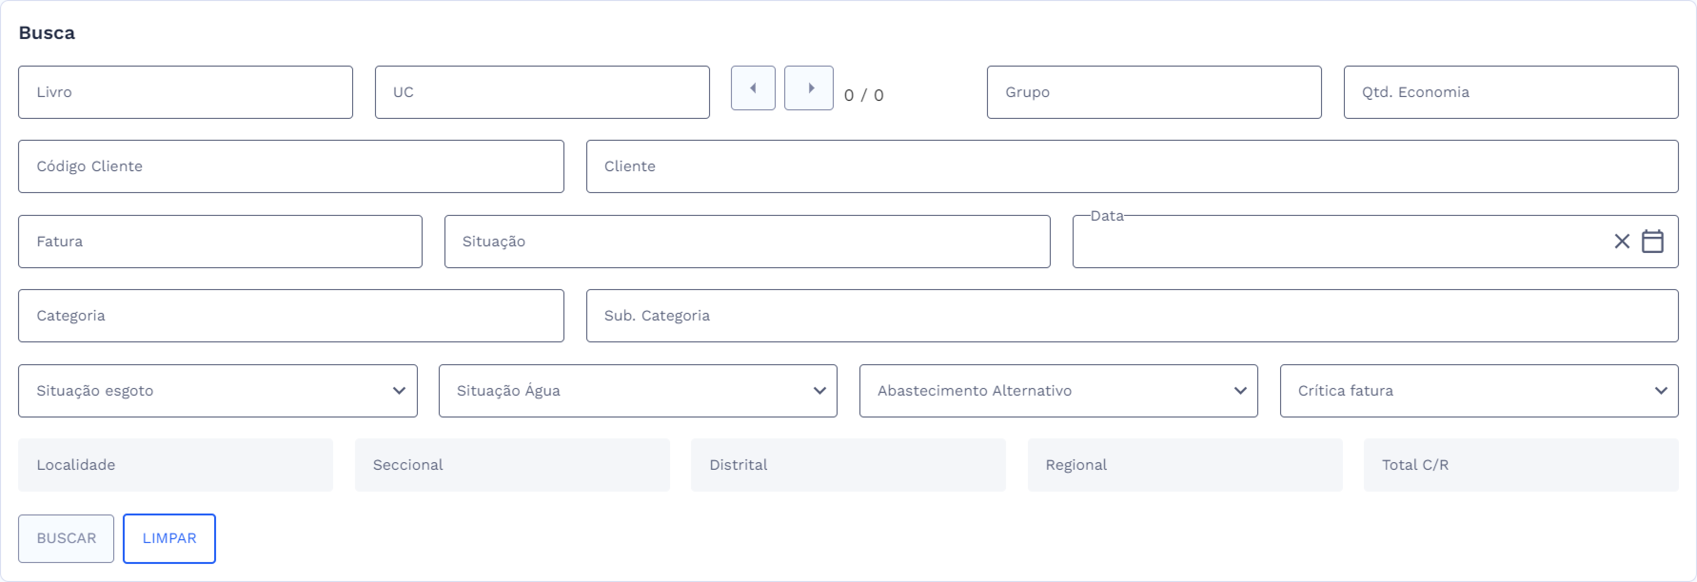Click into the Cliente field
This screenshot has width=1697, height=582.
coord(1132,166)
